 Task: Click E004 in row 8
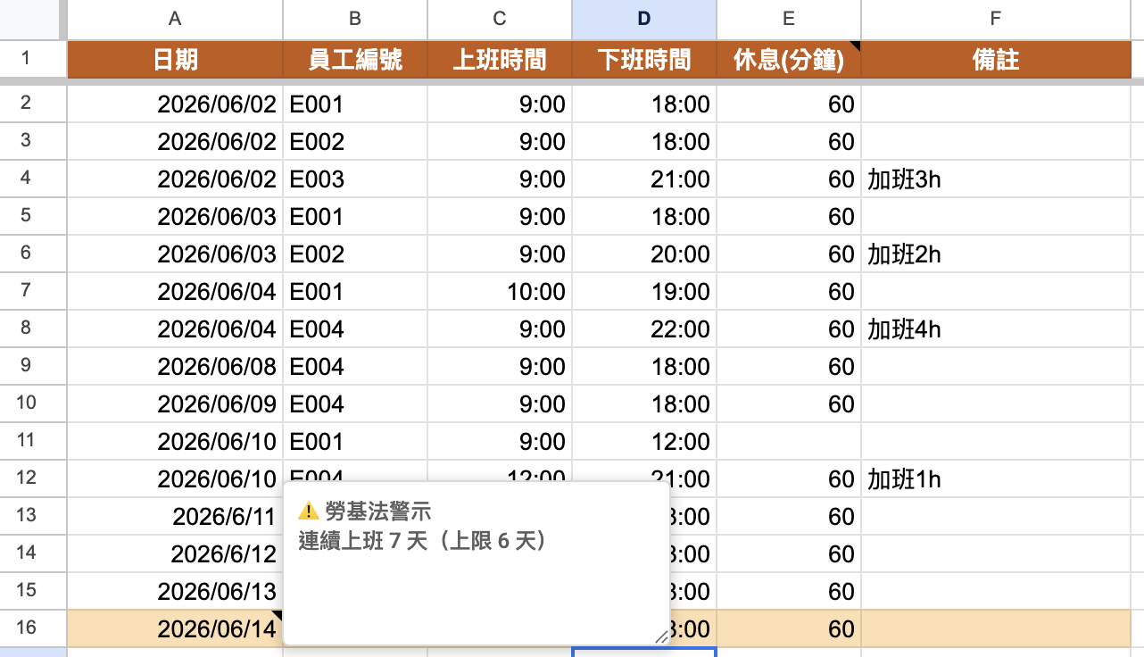click(355, 329)
